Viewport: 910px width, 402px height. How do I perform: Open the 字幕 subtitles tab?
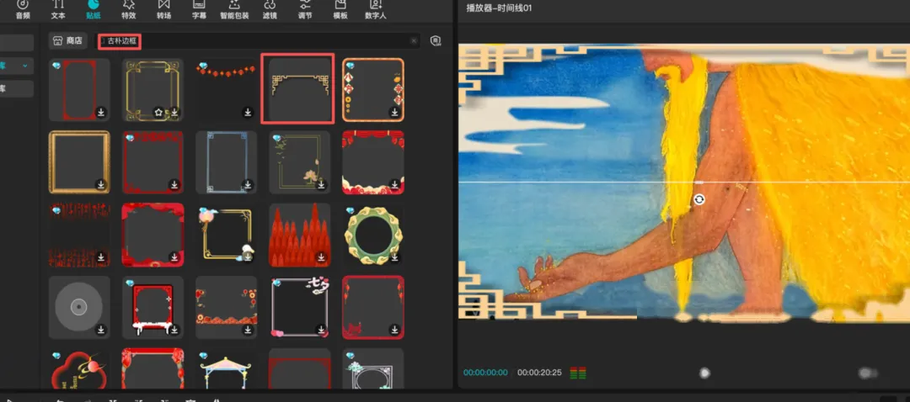(x=199, y=10)
